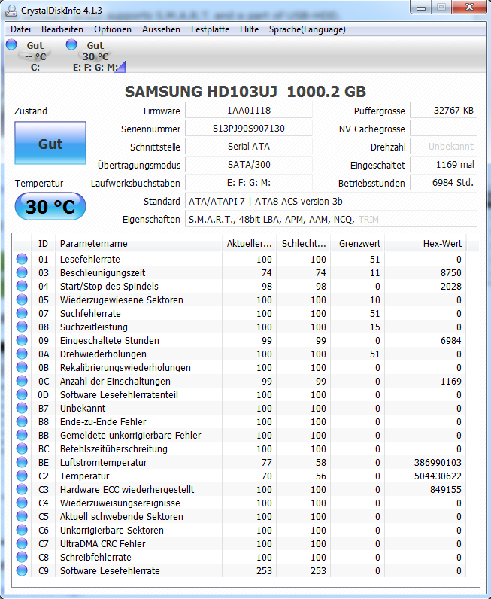Click status icon for Drehwiederholungen row
Image resolution: width=491 pixels, height=599 pixels.
22,354
